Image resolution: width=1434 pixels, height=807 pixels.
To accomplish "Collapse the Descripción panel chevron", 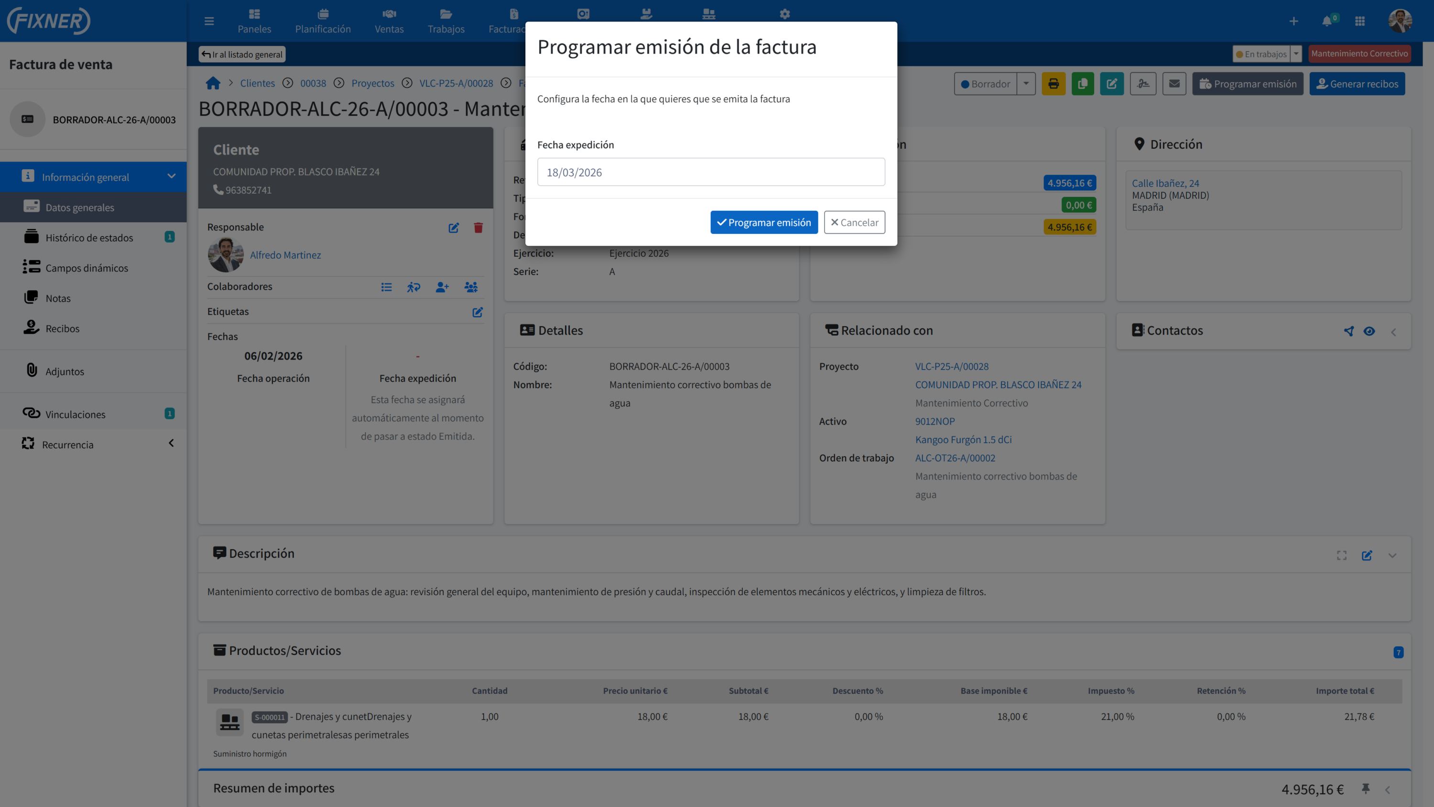I will [1392, 555].
